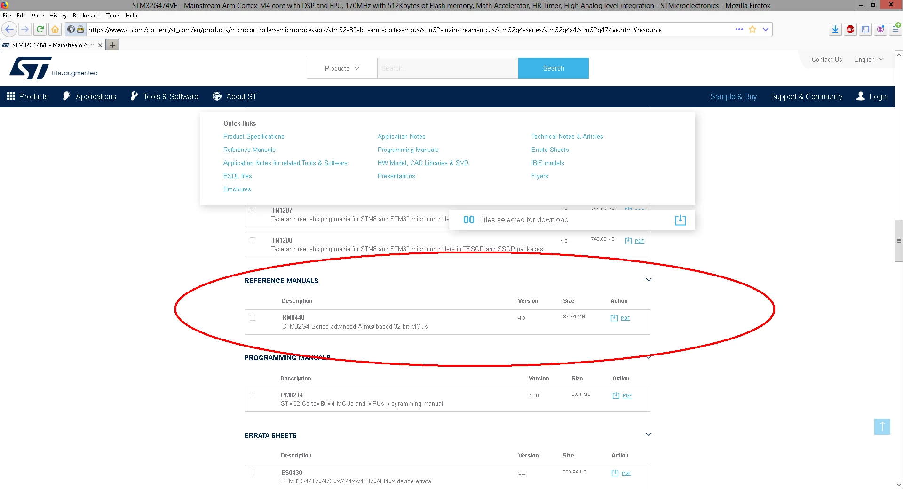Open Contact Us link
Image resolution: width=903 pixels, height=489 pixels.
[827, 59]
